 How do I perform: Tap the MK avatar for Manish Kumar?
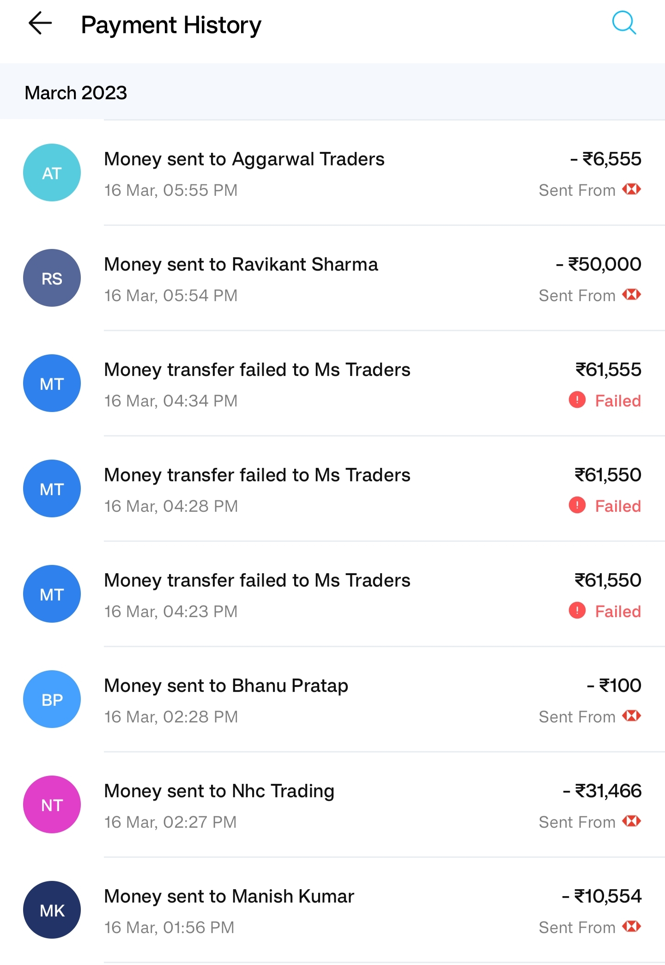click(x=52, y=910)
